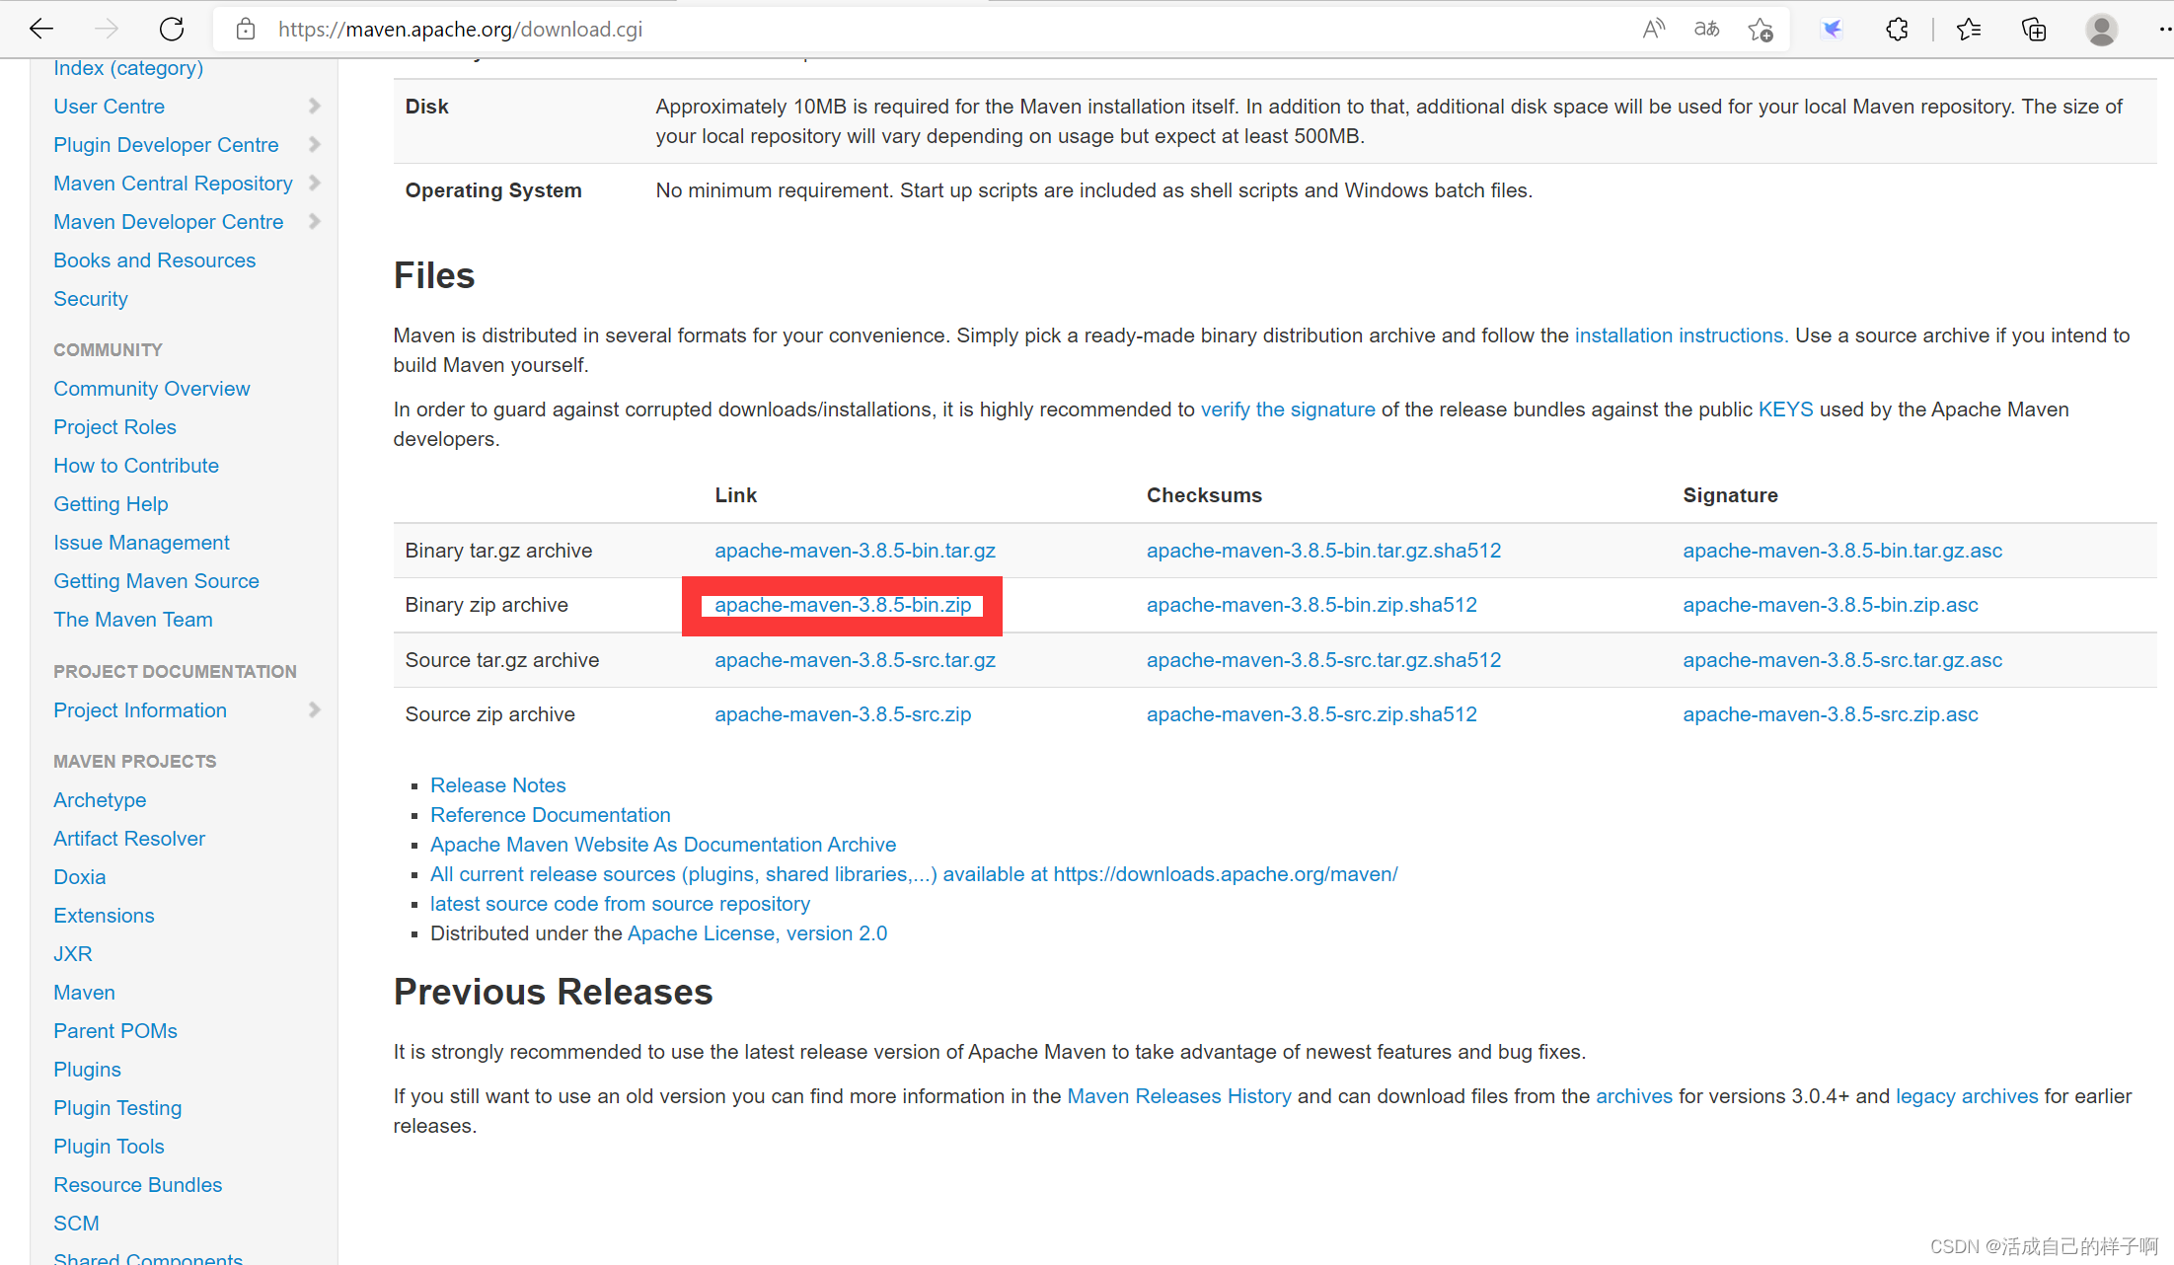This screenshot has height=1265, width=2174.
Task: Add page to favorites star icon
Action: tap(1761, 30)
